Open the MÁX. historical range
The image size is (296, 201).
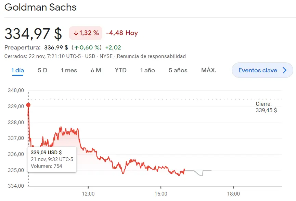tap(208, 70)
